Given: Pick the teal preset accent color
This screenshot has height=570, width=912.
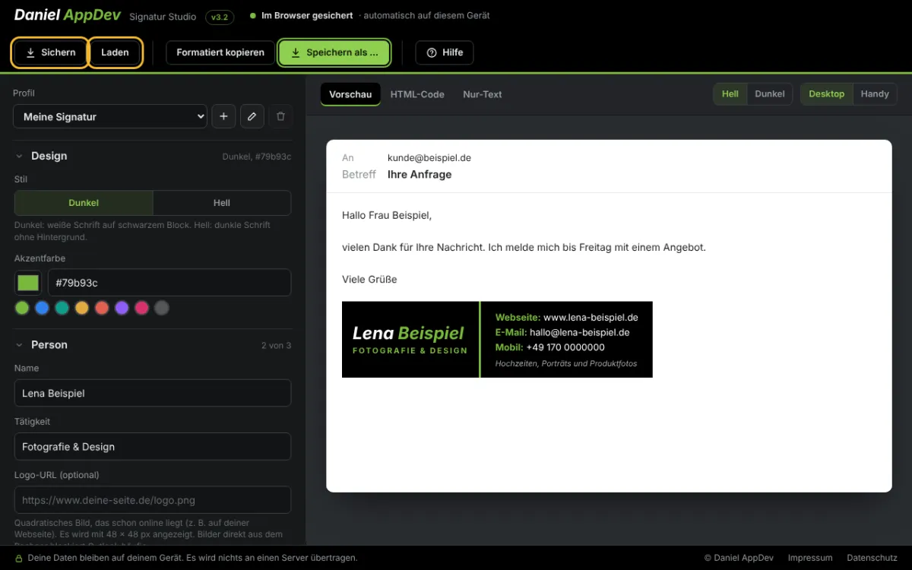Looking at the screenshot, I should 62,308.
